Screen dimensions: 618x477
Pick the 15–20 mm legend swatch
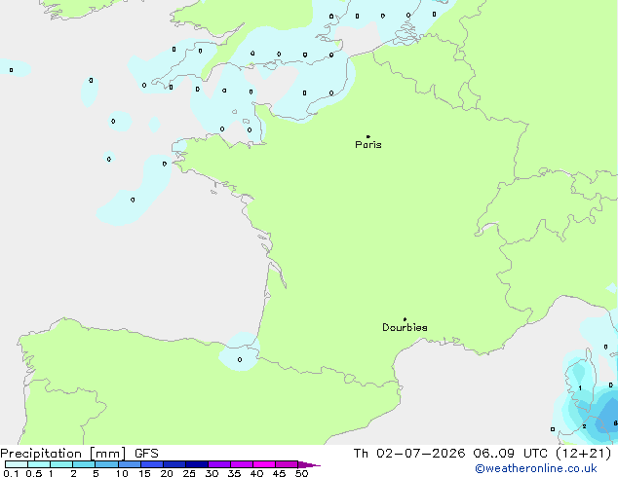[x=152, y=464]
